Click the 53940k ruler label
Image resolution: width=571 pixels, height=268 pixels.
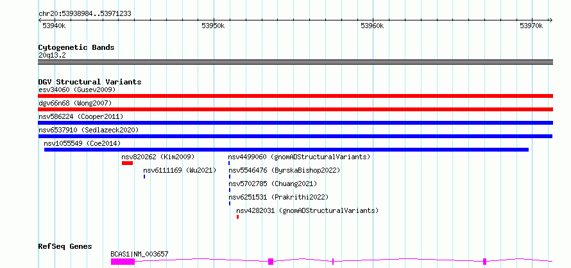click(55, 26)
